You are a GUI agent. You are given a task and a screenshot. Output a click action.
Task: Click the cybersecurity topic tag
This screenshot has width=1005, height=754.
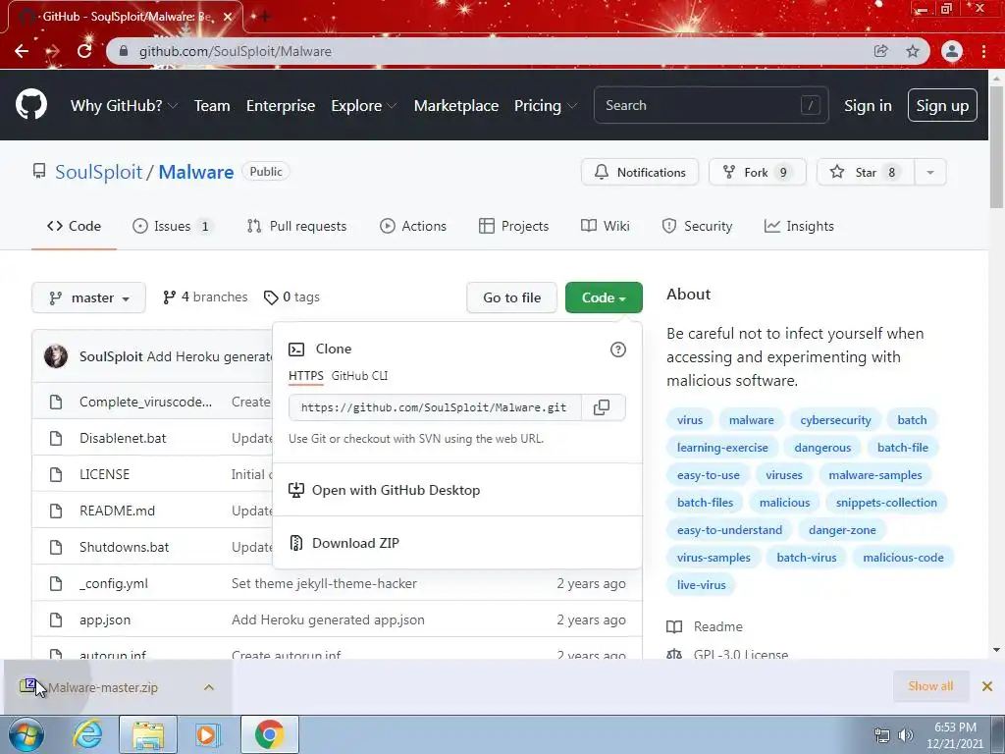[x=835, y=420]
